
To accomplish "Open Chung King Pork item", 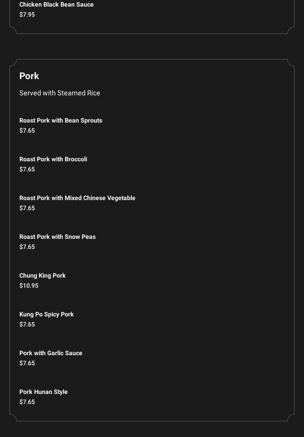I will [x=43, y=275].
